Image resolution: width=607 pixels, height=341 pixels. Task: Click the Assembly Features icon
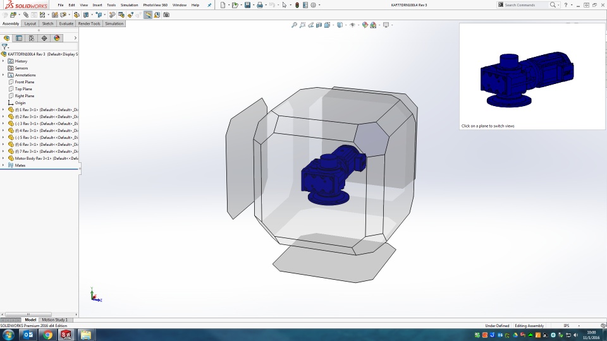[x=86, y=15]
